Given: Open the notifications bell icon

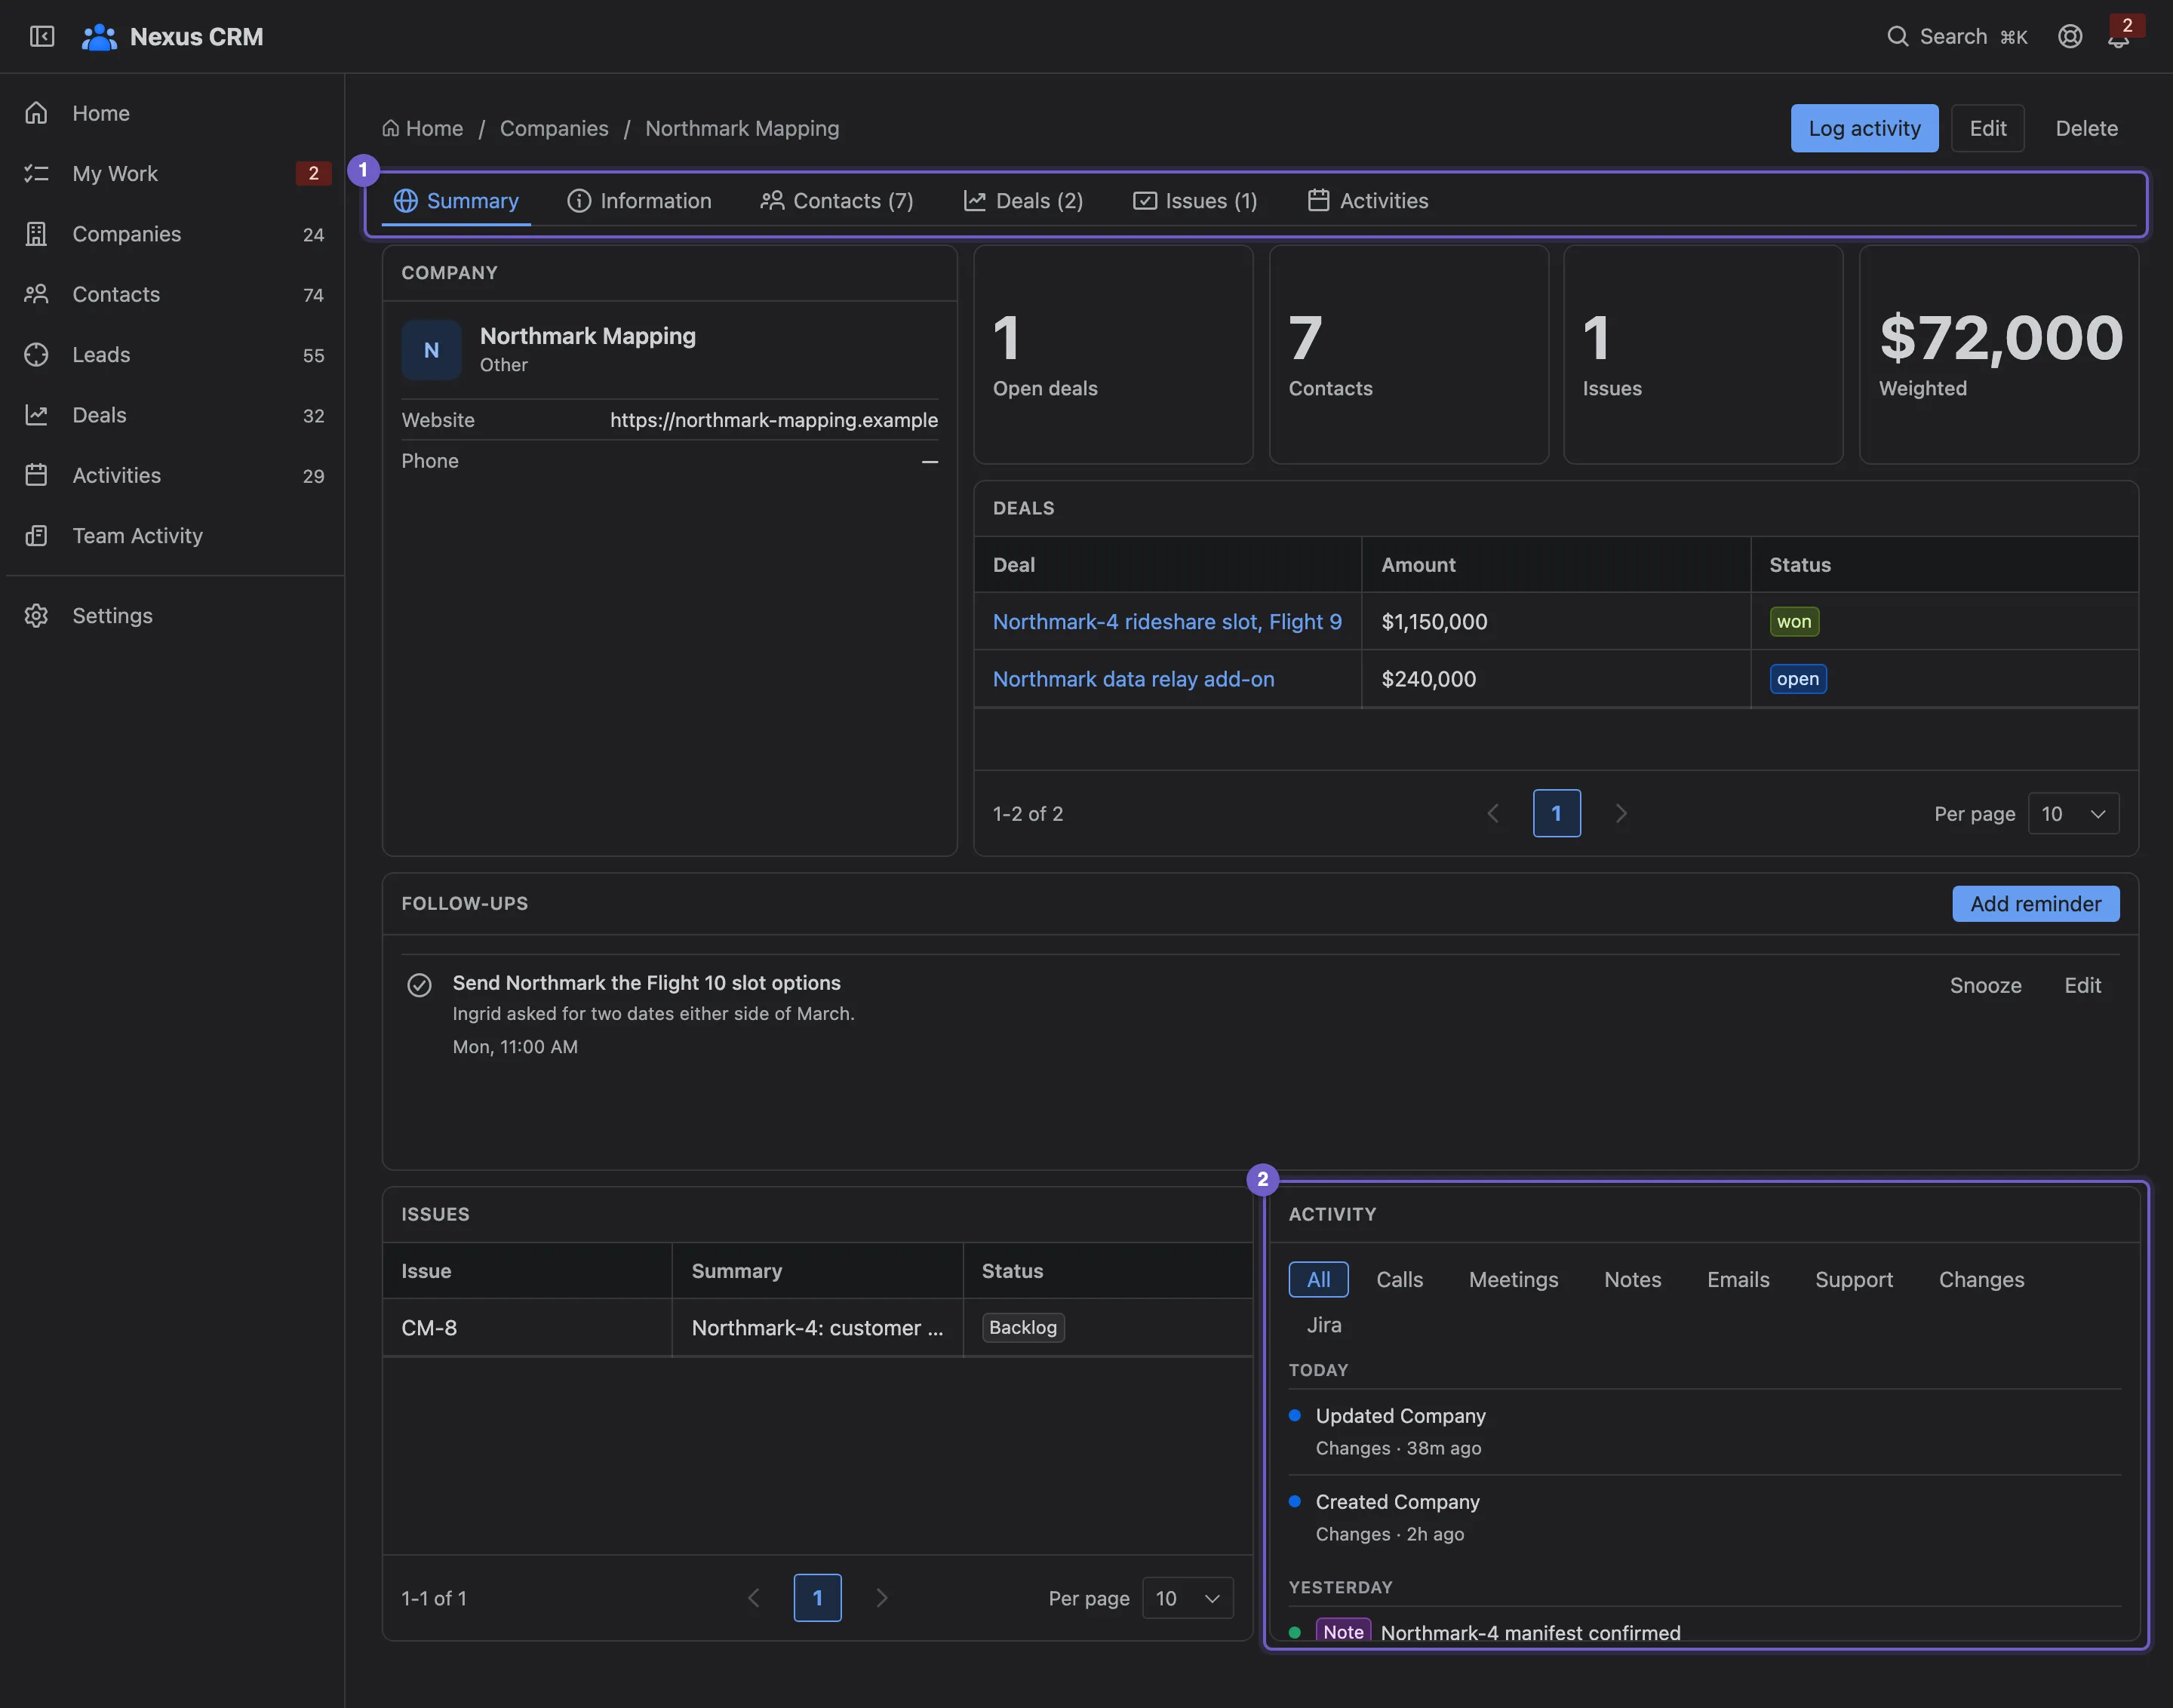Looking at the screenshot, I should point(2118,38).
